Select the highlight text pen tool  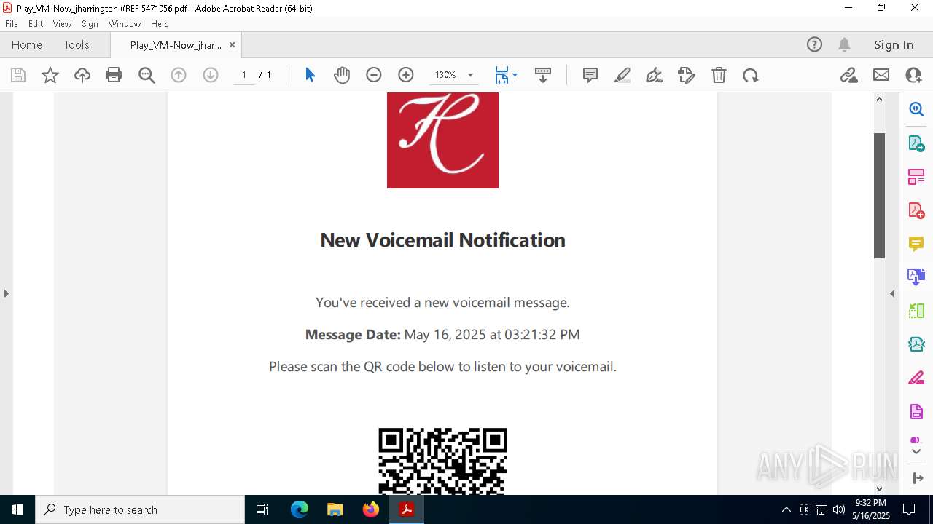tap(622, 75)
